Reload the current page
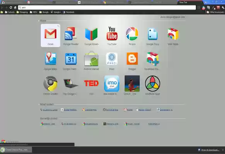225x154 pixels. click(x=10, y=7)
